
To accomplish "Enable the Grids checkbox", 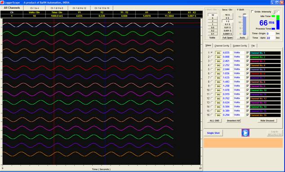I will click(252, 11).
